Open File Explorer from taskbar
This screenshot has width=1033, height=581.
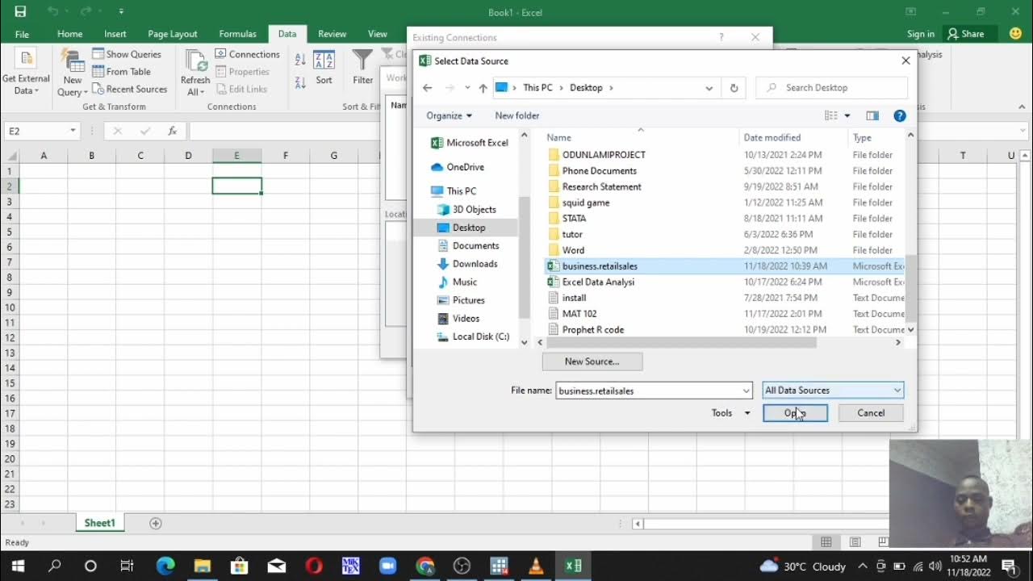[x=202, y=566]
